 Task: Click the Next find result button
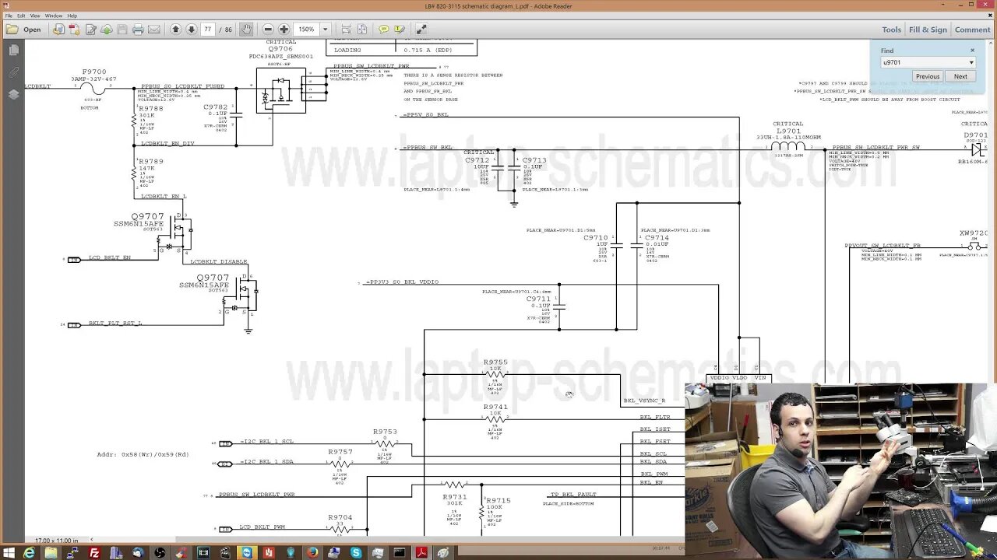pyautogui.click(x=960, y=76)
